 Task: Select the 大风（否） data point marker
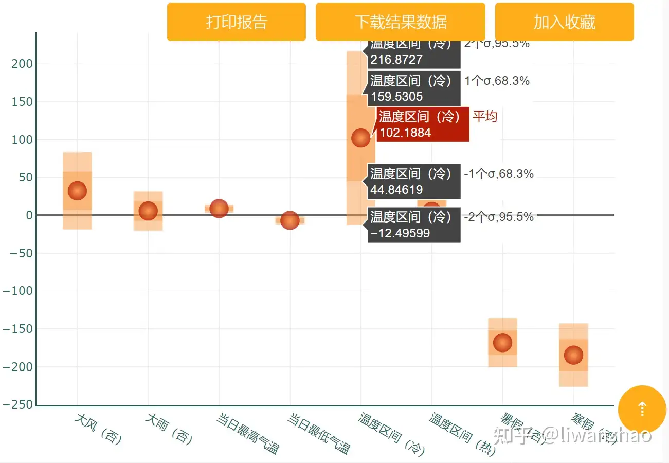point(77,191)
